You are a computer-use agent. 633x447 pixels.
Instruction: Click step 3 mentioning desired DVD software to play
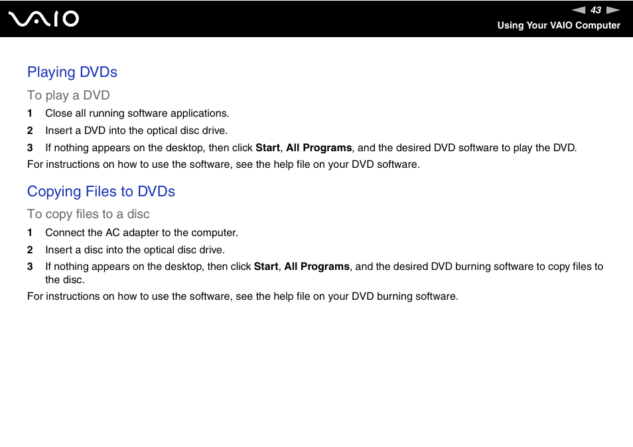point(311,148)
